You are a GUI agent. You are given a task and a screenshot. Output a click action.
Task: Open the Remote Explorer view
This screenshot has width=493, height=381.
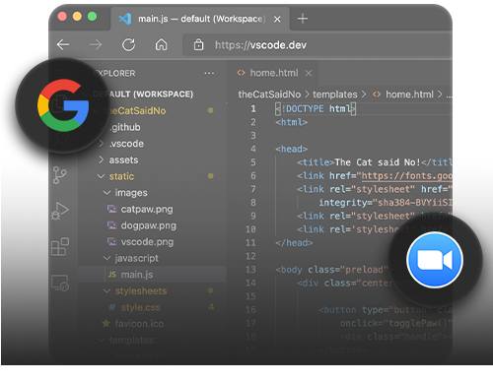pyautogui.click(x=60, y=283)
